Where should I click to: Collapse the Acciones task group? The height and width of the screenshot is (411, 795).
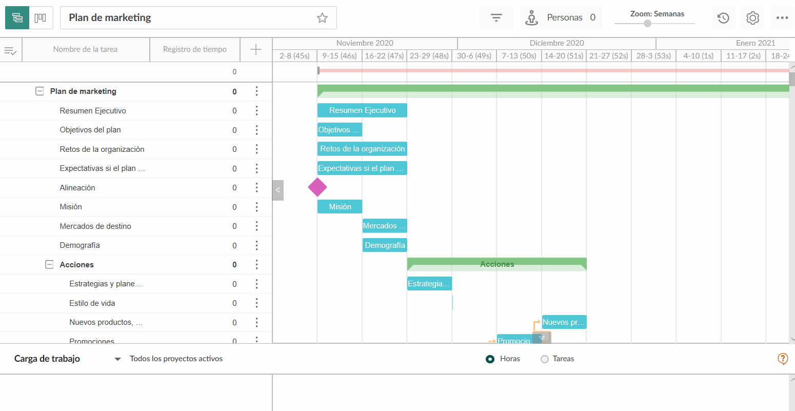coord(49,264)
